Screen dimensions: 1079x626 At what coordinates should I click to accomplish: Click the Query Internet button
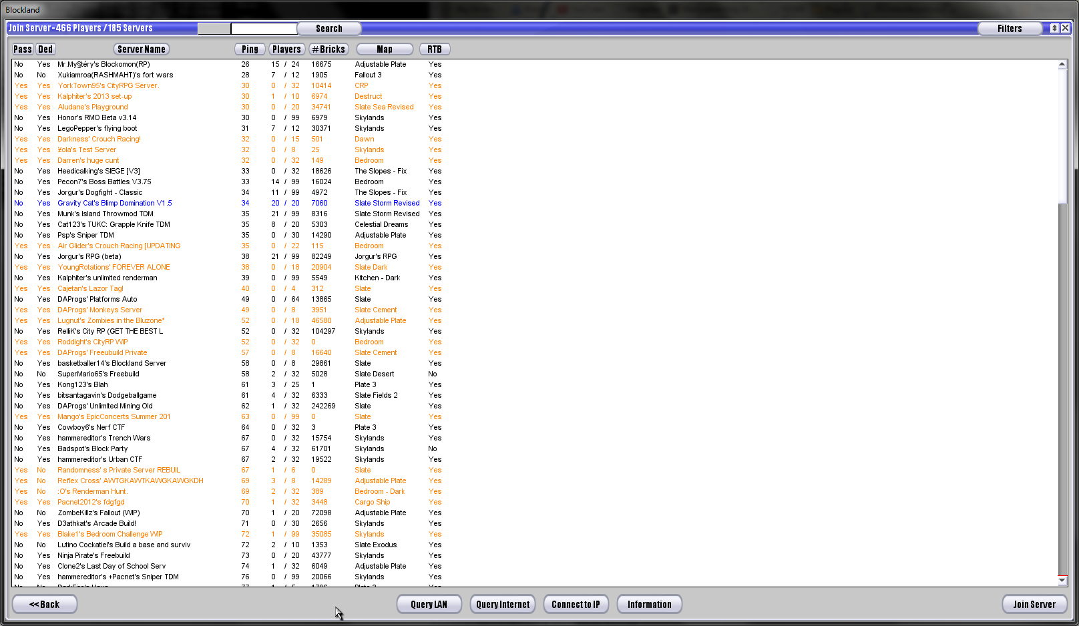pyautogui.click(x=503, y=605)
